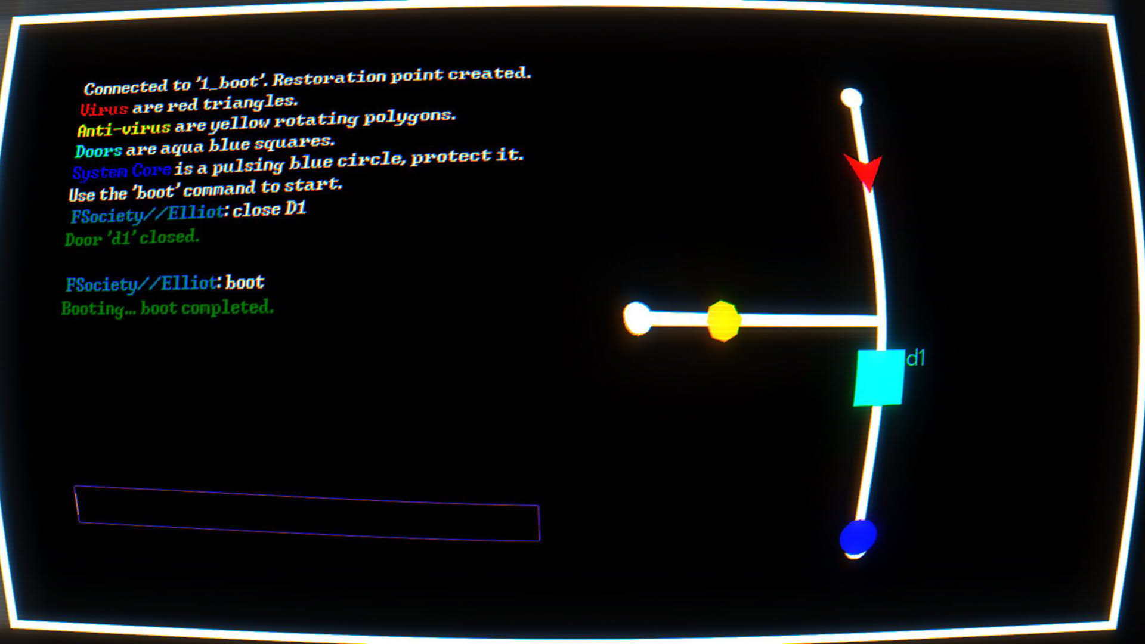Click the yellow 'Anti-virus' word
The width and height of the screenshot is (1145, 644).
point(124,129)
